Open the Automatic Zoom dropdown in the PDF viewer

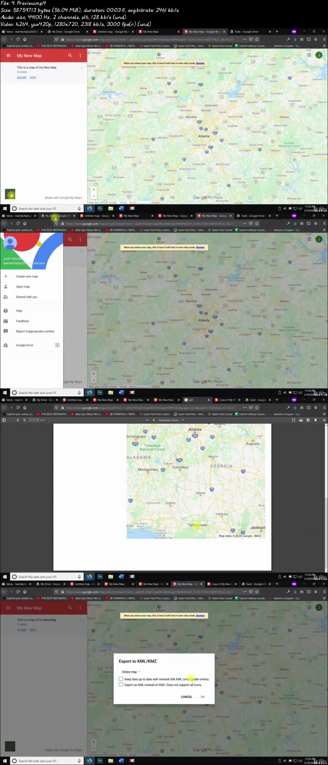click(171, 420)
